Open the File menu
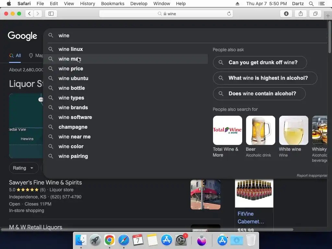 point(40,4)
